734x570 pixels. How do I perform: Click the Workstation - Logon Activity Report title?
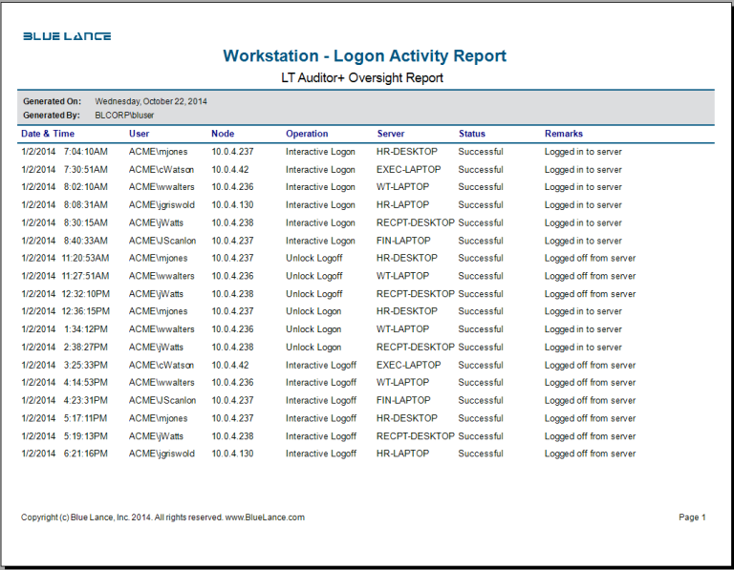click(364, 56)
